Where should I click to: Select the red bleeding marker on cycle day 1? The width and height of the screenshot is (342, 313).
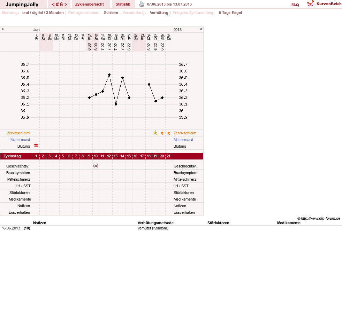(x=36, y=145)
